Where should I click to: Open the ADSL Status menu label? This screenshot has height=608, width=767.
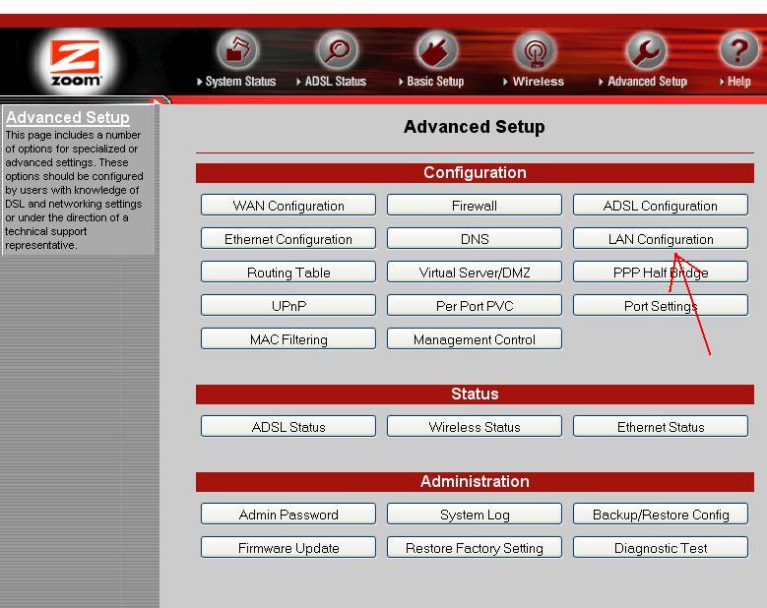[332, 82]
